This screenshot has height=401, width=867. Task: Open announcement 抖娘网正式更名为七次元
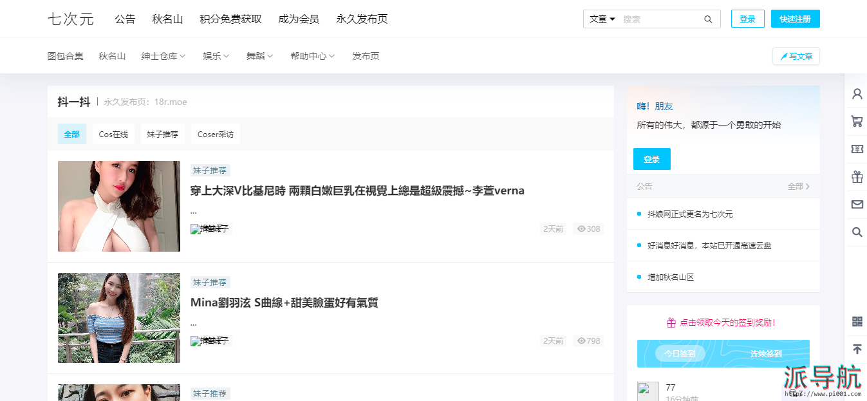coord(690,214)
